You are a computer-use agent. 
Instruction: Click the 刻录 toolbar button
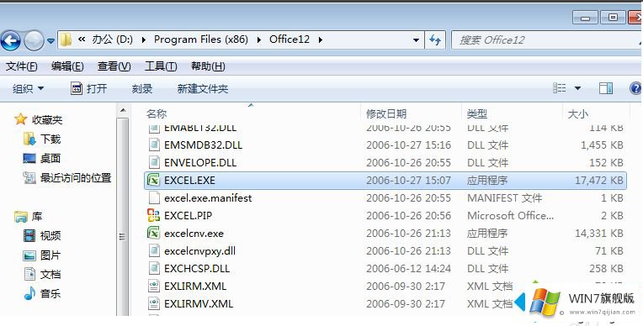[x=142, y=88]
